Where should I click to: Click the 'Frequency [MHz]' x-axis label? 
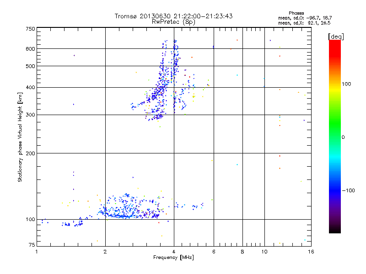(173, 258)
